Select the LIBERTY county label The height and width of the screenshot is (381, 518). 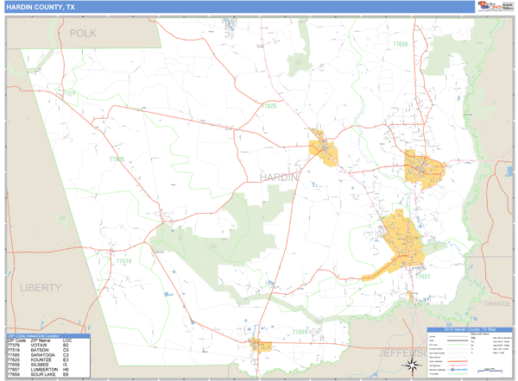coord(41,288)
